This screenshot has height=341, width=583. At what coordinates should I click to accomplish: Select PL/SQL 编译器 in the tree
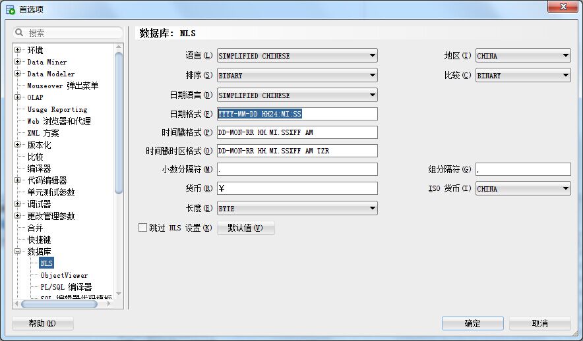click(66, 287)
